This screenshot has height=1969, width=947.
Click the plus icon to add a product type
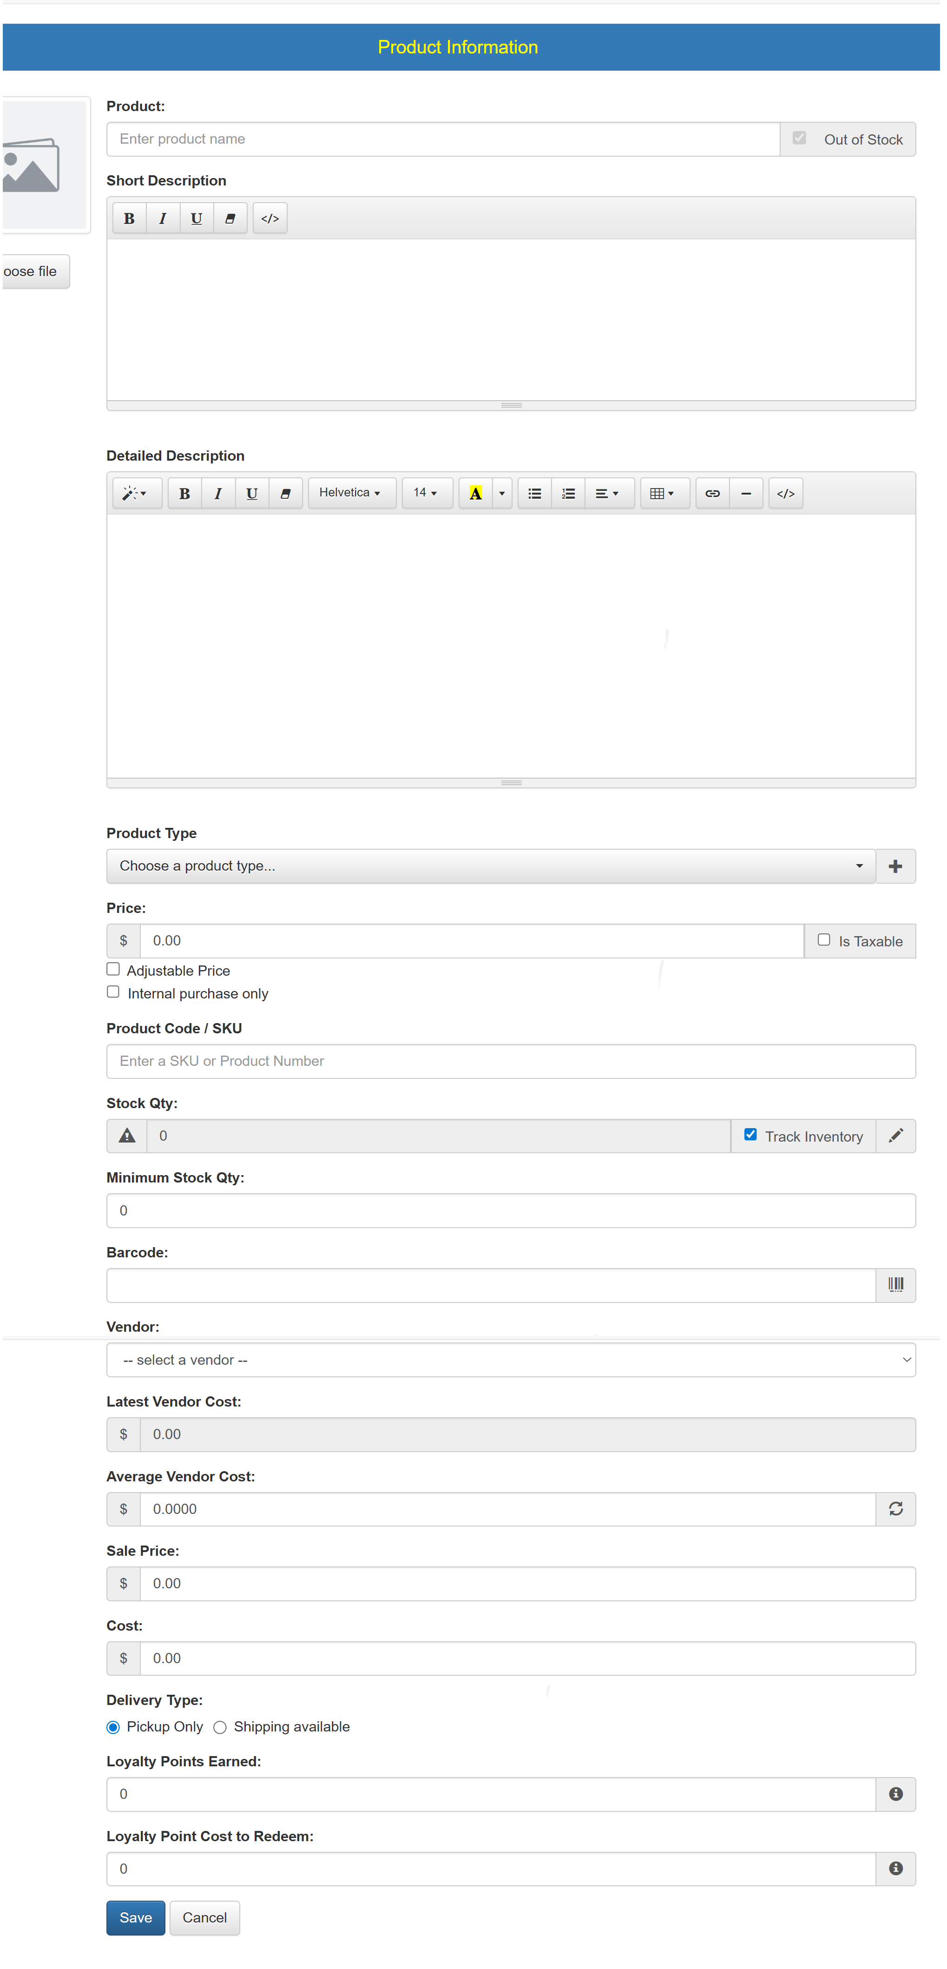895,866
